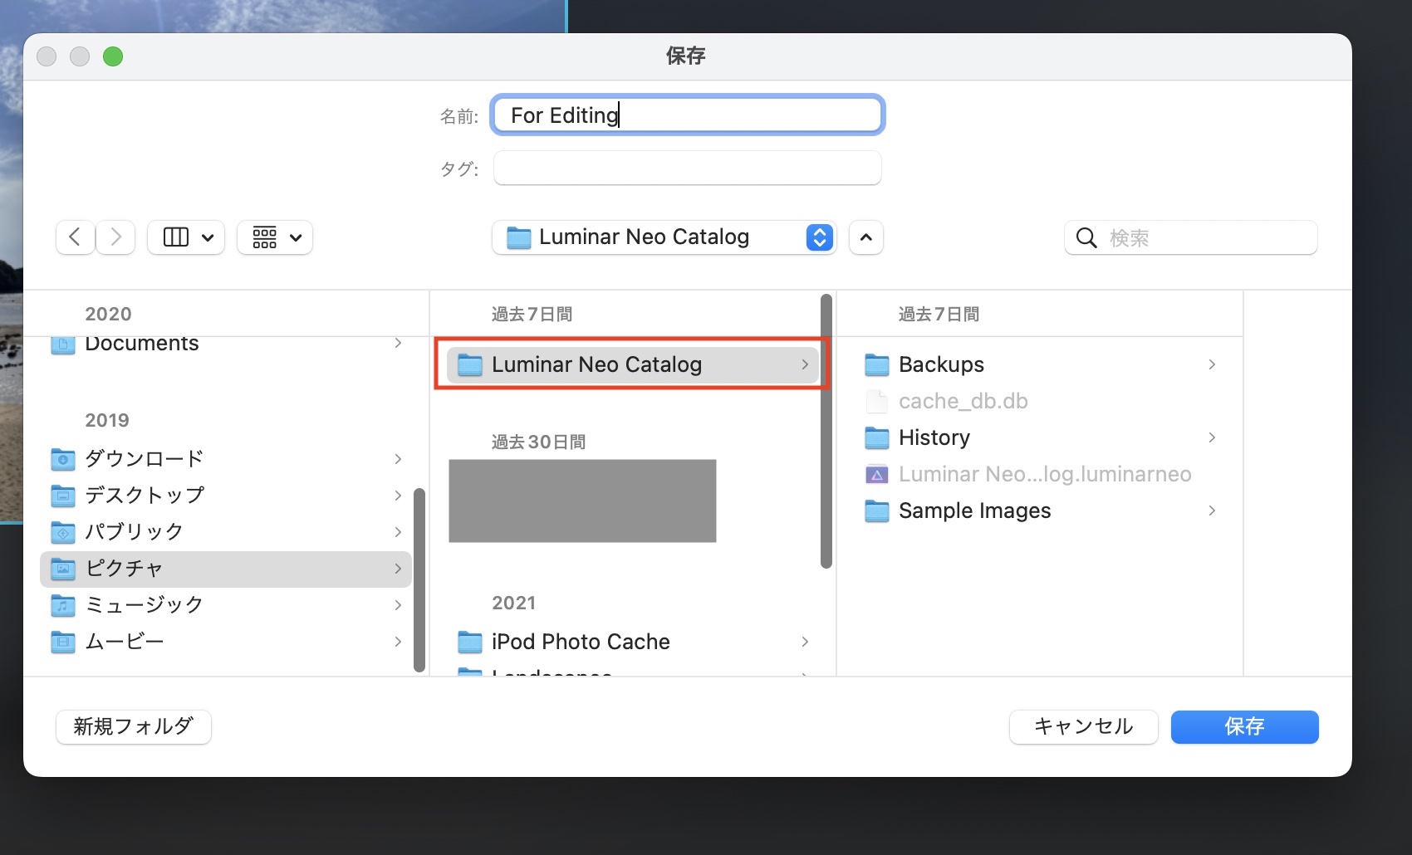This screenshot has height=855, width=1412.
Task: Select the デスクトップ folder
Action: (x=145, y=495)
